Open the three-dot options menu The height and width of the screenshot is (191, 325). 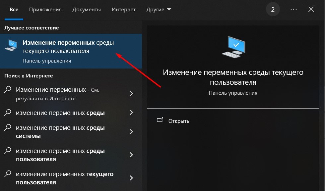(293, 9)
